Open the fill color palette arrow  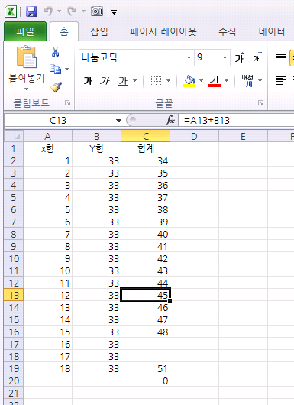[x=201, y=81]
